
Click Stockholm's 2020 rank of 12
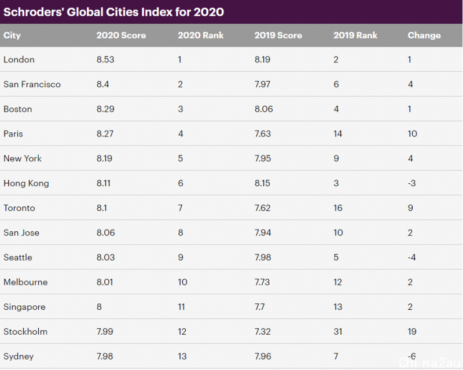182,332
